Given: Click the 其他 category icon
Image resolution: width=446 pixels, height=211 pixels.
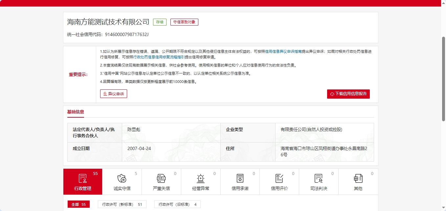Looking at the screenshot, I should click(x=358, y=178).
